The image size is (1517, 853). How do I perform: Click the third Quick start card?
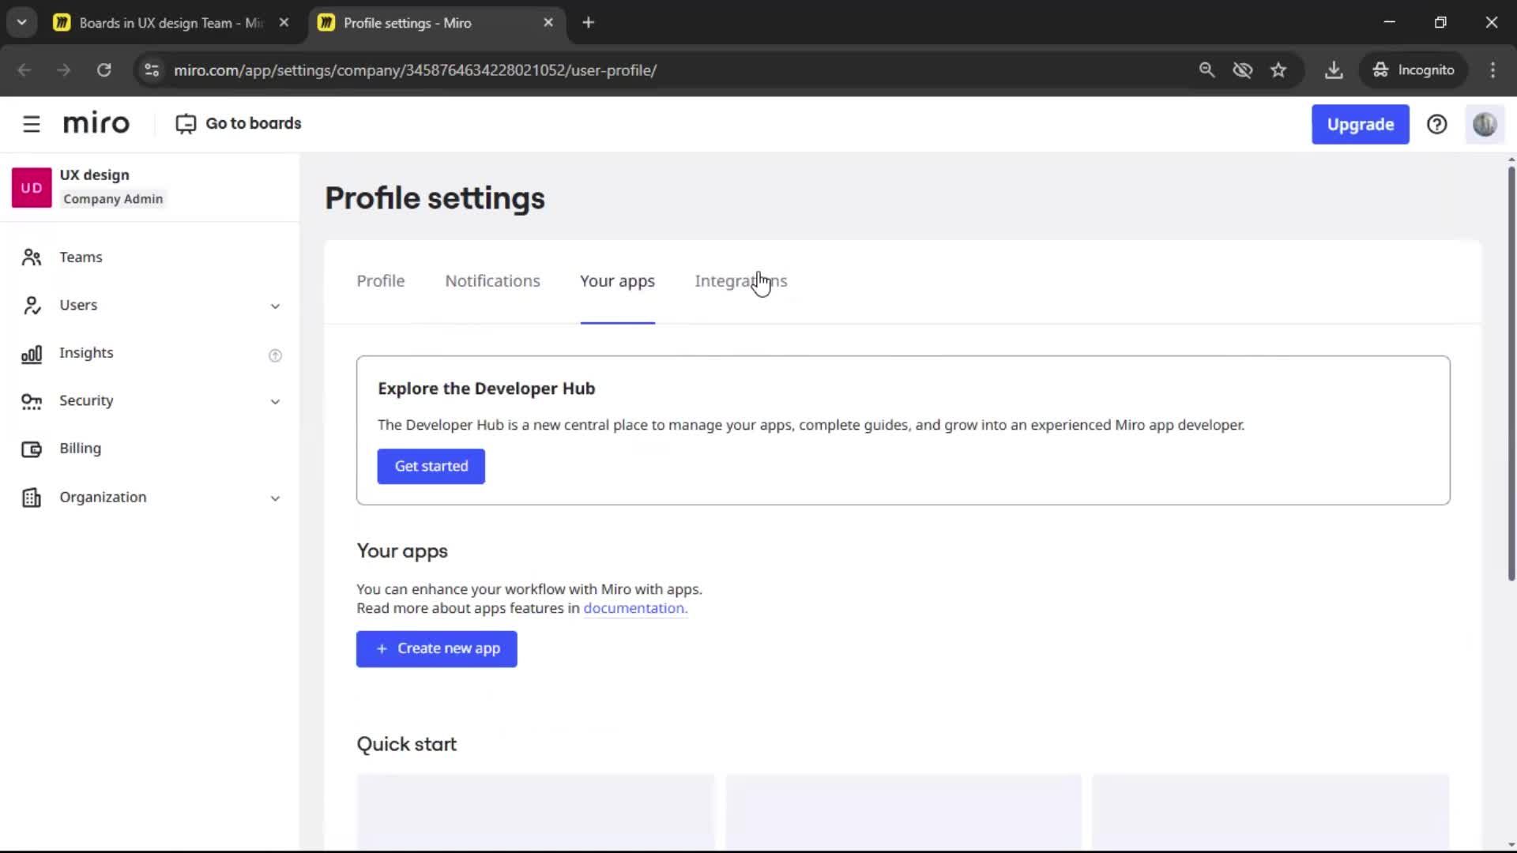pos(1270,811)
